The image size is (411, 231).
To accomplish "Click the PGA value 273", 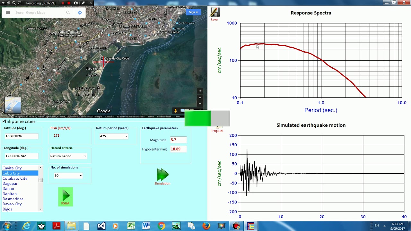I will [57, 136].
